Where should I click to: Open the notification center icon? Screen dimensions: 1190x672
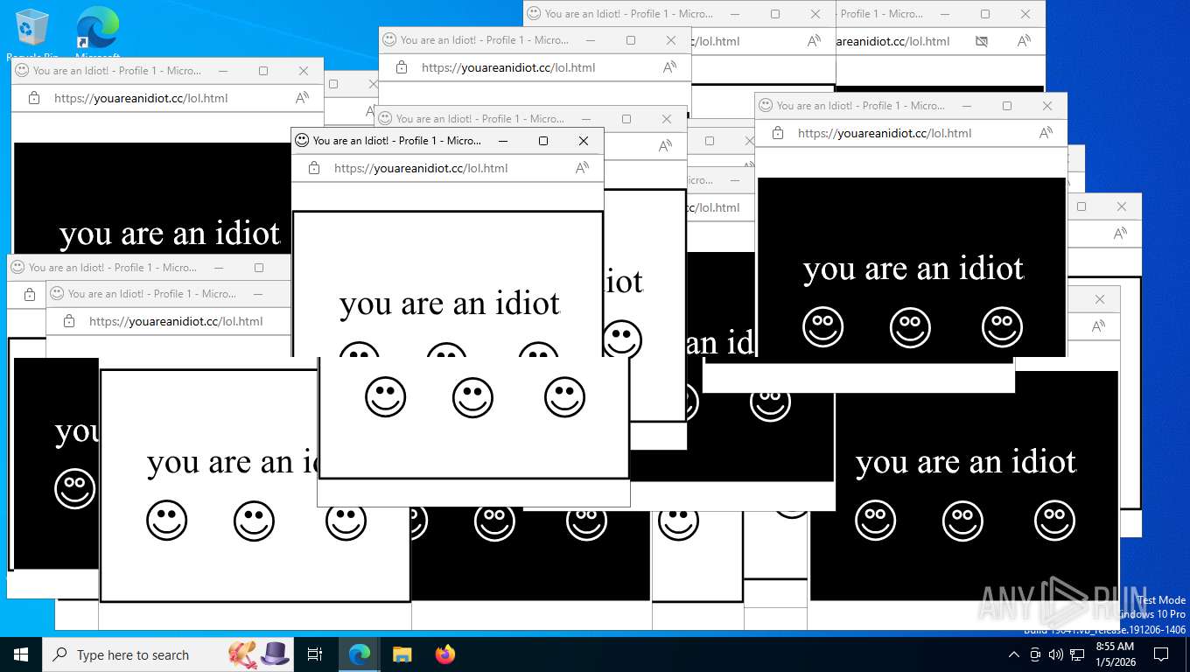[1161, 654]
